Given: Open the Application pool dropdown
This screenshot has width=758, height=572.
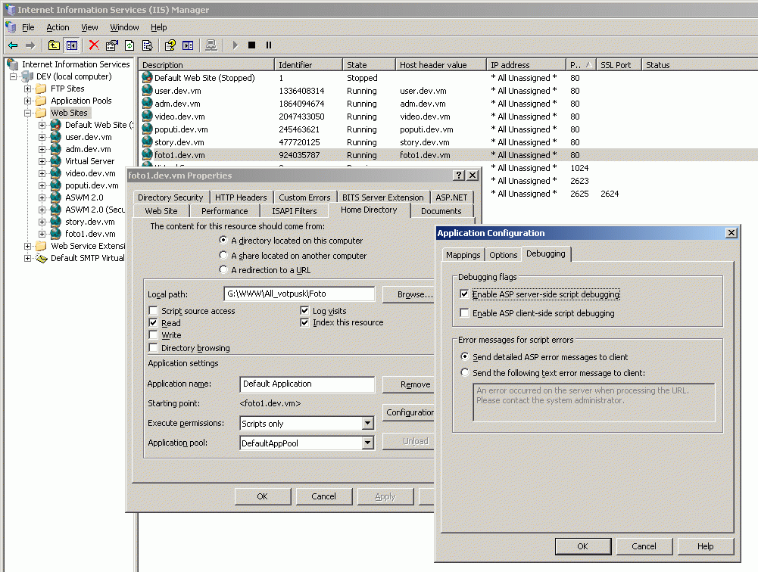Looking at the screenshot, I should click(x=368, y=443).
